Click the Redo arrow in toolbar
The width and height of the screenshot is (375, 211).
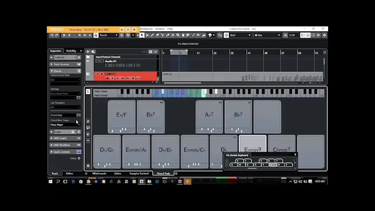tap(57, 35)
